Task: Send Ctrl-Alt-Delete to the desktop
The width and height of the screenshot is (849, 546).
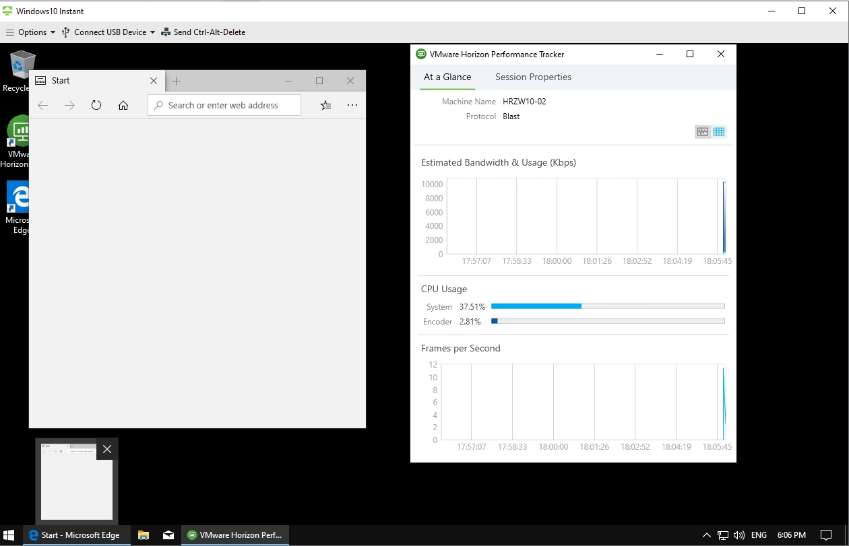Action: pyautogui.click(x=203, y=32)
